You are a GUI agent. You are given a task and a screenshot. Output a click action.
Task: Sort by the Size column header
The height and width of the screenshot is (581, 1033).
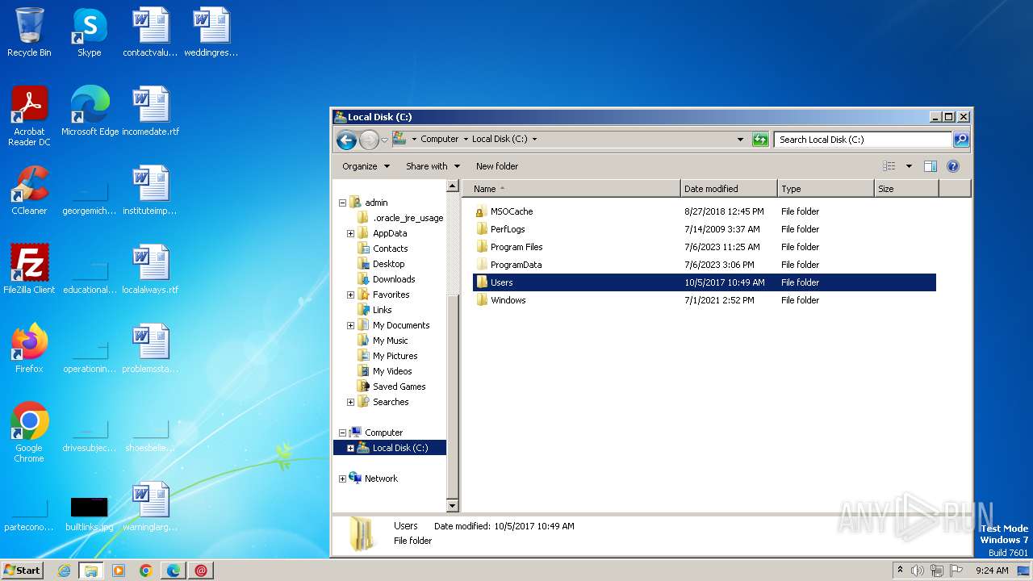point(906,189)
